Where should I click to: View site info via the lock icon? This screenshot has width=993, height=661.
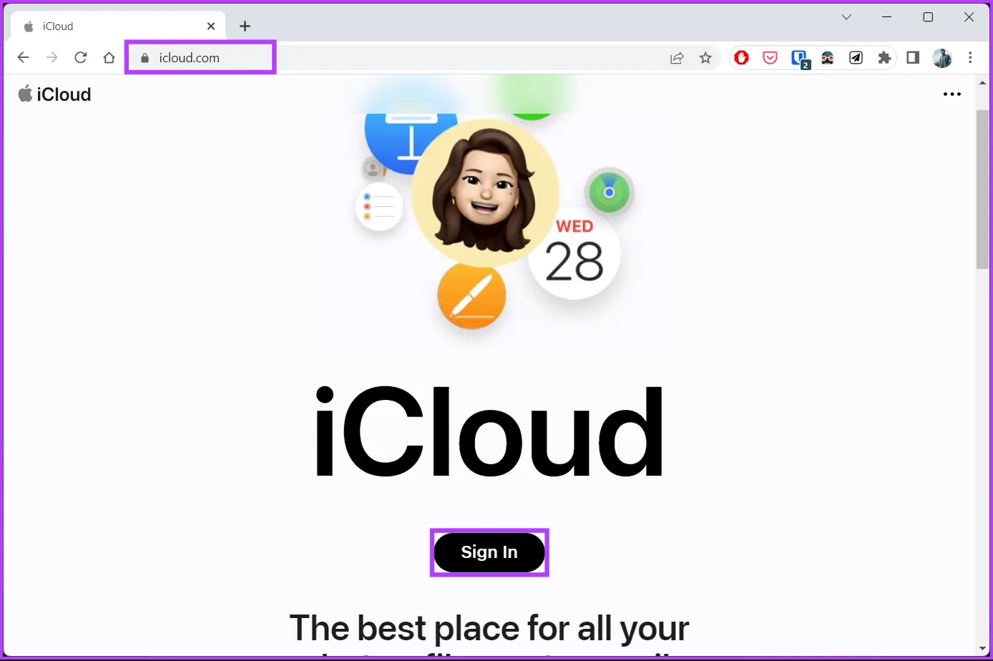[x=145, y=58]
